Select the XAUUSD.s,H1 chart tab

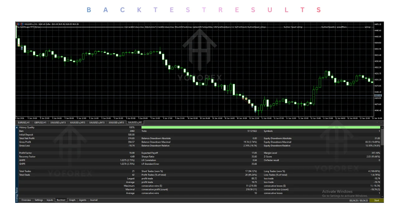click(135, 123)
